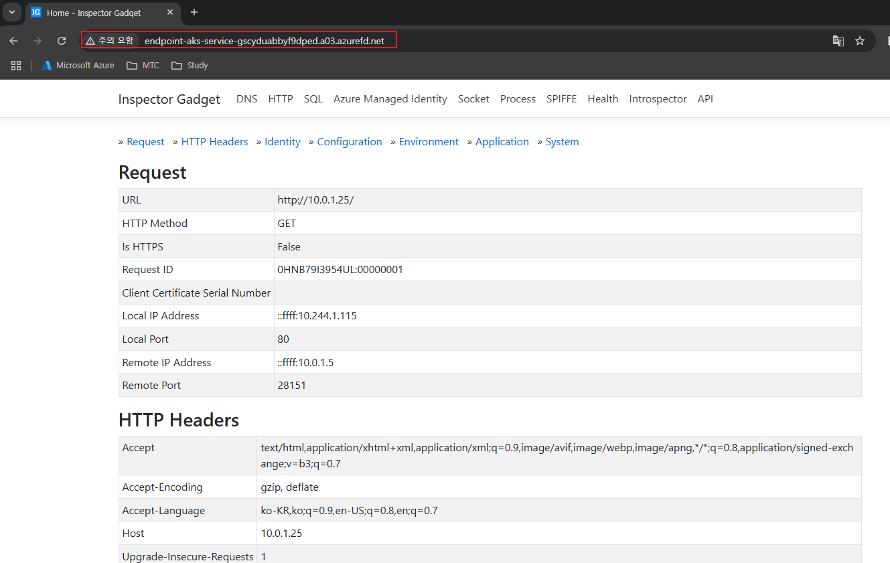The height and width of the screenshot is (563, 890).
Task: Jump to the Request section link
Action: pos(145,142)
